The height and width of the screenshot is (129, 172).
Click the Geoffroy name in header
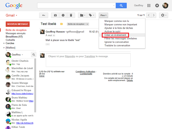coord(138,5)
